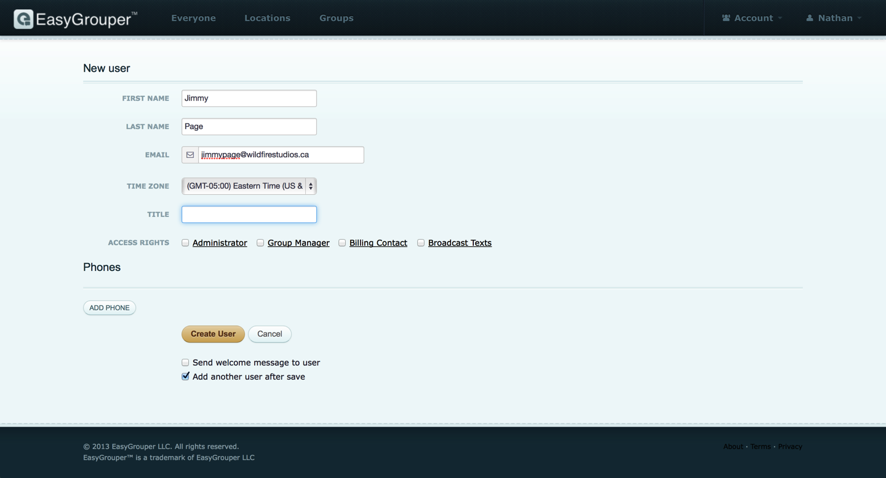Screen dimensions: 886x478
Task: Open the Group Manager rights link
Action: (x=298, y=243)
